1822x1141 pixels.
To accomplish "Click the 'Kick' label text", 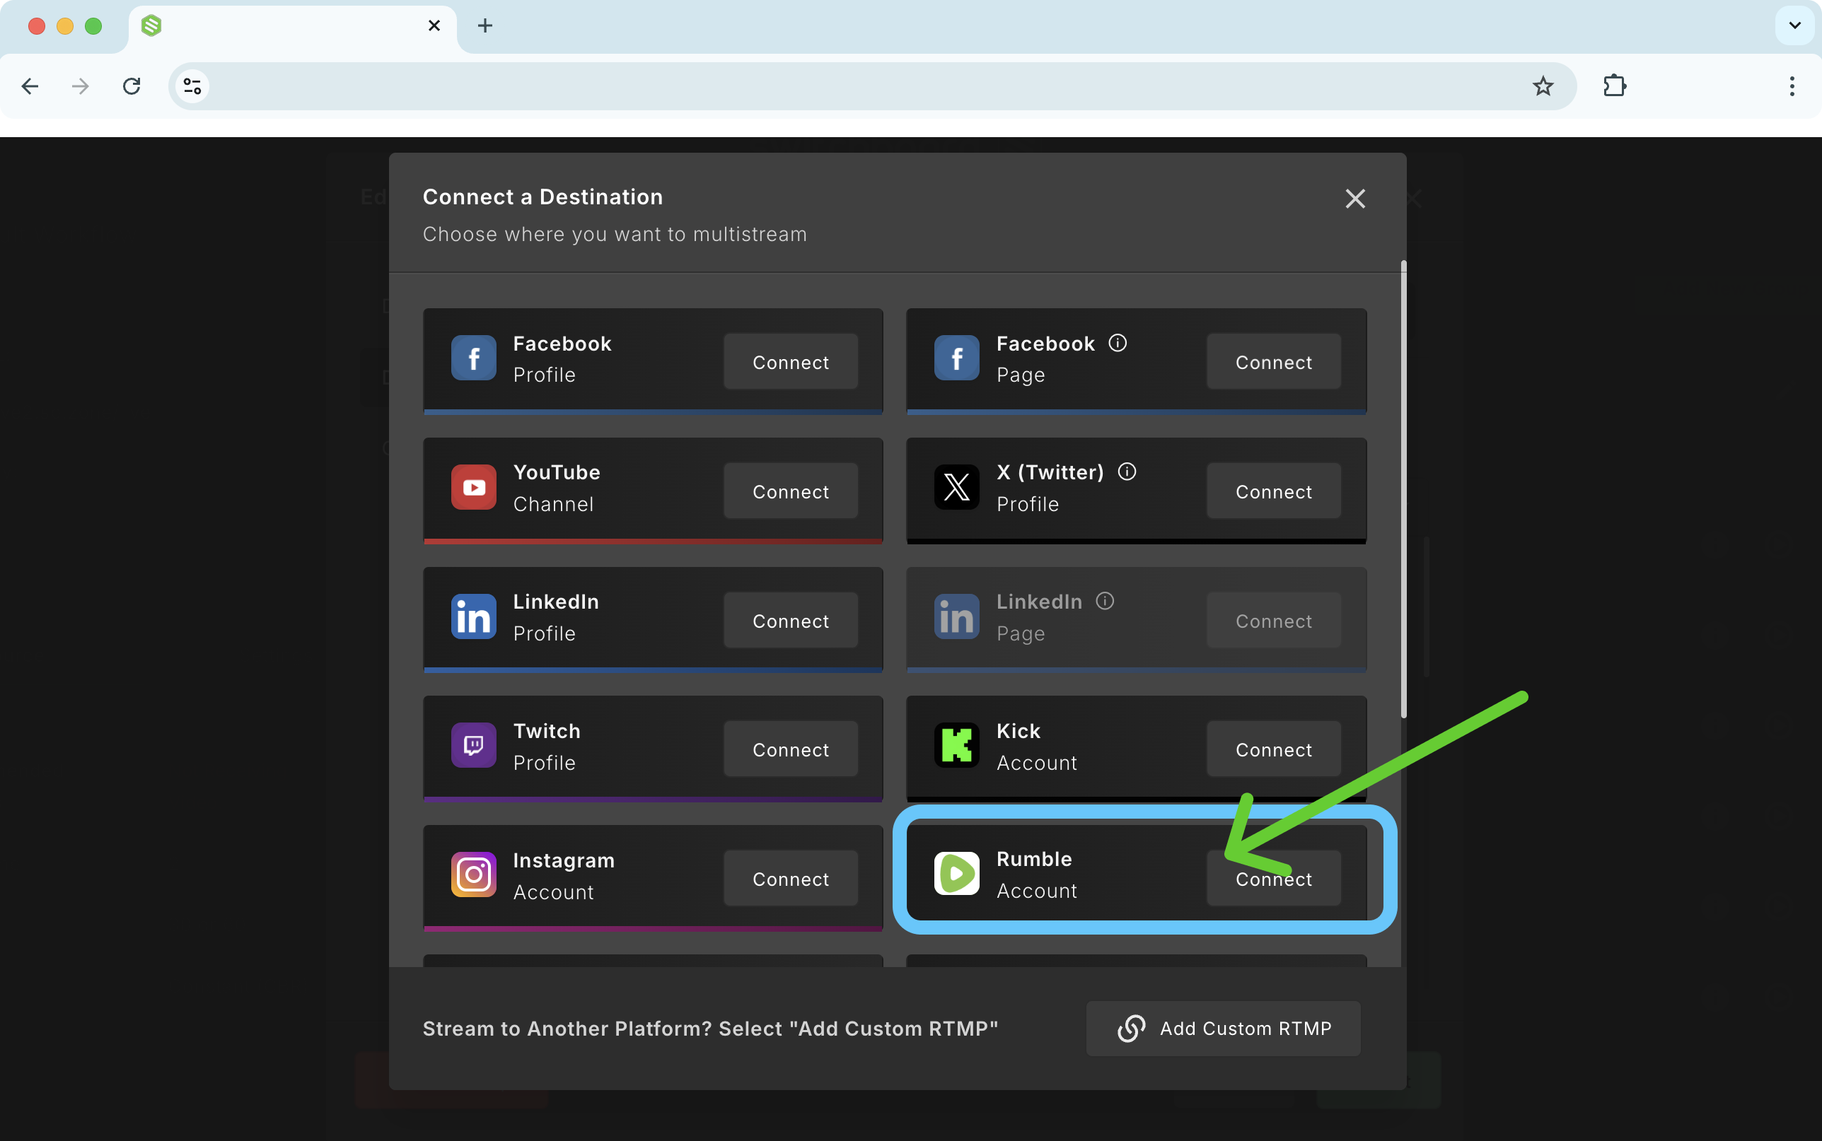I will [x=1019, y=731].
